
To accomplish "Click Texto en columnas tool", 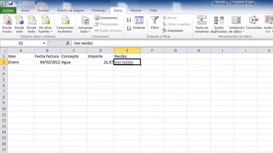I will pos(202,24).
